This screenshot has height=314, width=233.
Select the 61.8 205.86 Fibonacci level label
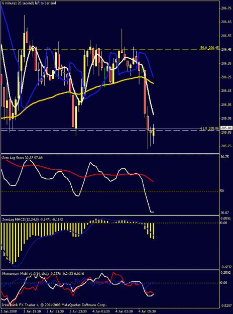[209, 129]
